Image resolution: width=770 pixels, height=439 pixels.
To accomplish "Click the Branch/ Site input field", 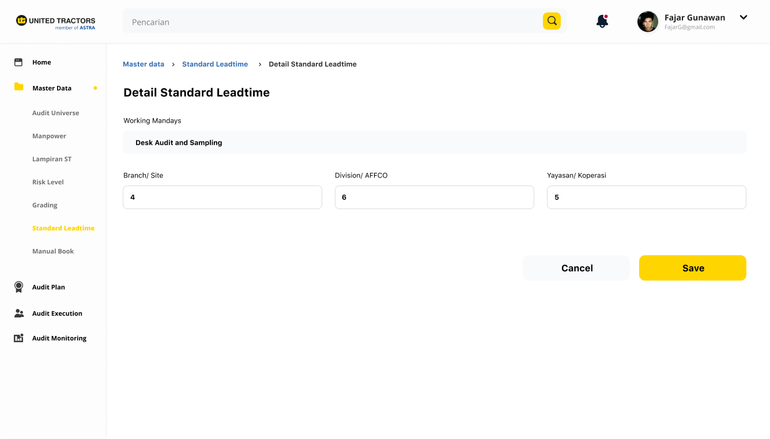I will [222, 197].
